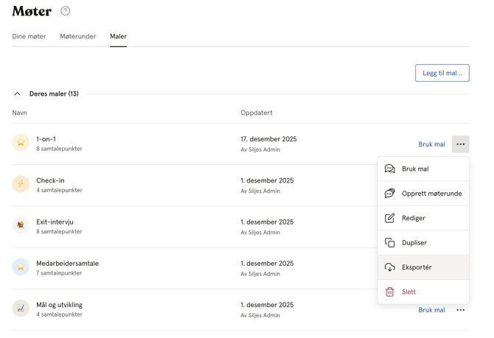Collapse the Deres maler (13) section
The height and width of the screenshot is (338, 494).
(x=18, y=94)
